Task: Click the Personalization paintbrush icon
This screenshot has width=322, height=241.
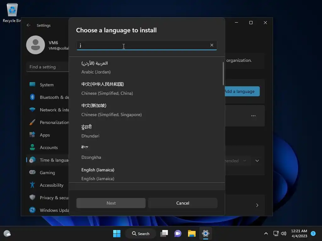Action: [x=32, y=122]
